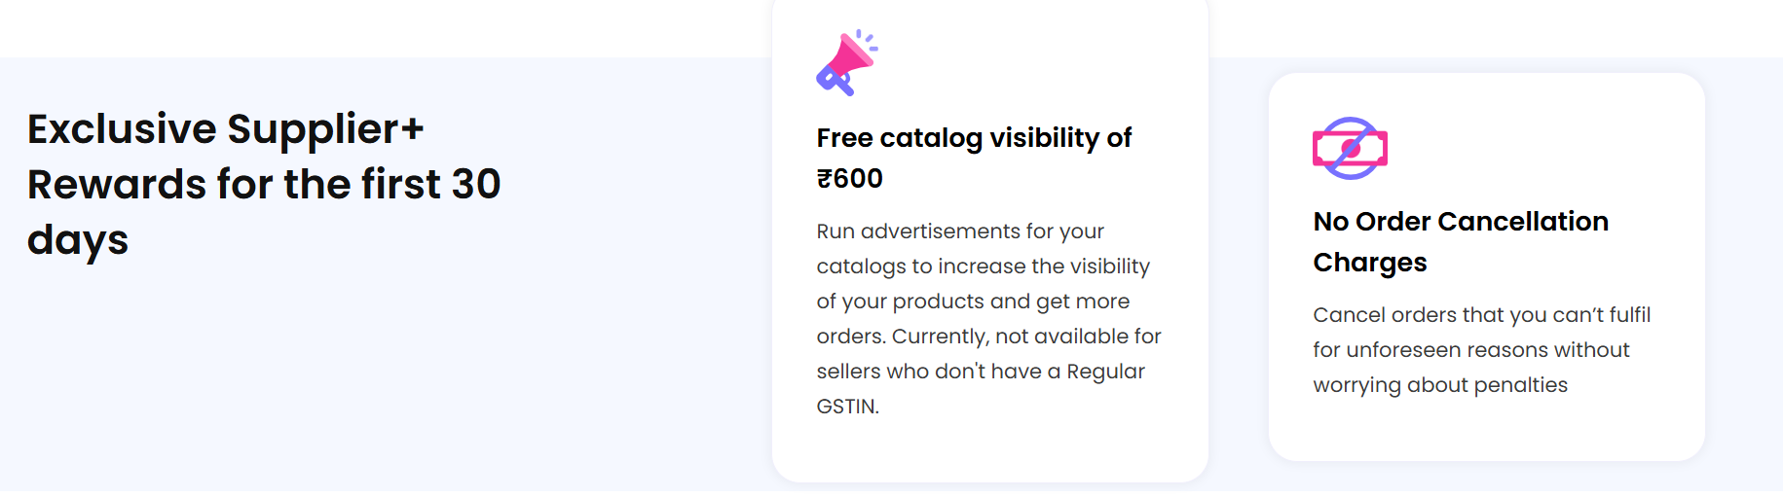
Task: Select the 'Free catalog visibility of' title
Action: (974, 138)
